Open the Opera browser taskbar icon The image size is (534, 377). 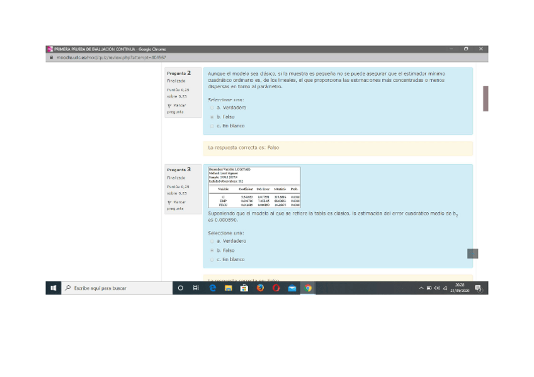pos(276,288)
